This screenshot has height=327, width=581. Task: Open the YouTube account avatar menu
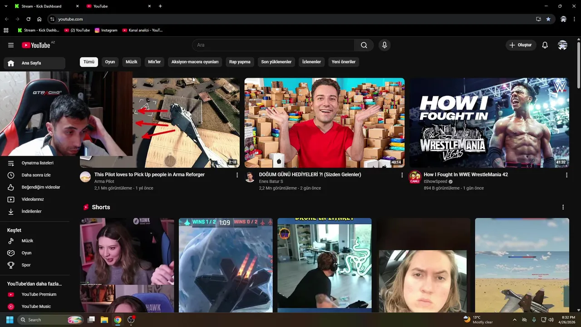click(x=562, y=45)
